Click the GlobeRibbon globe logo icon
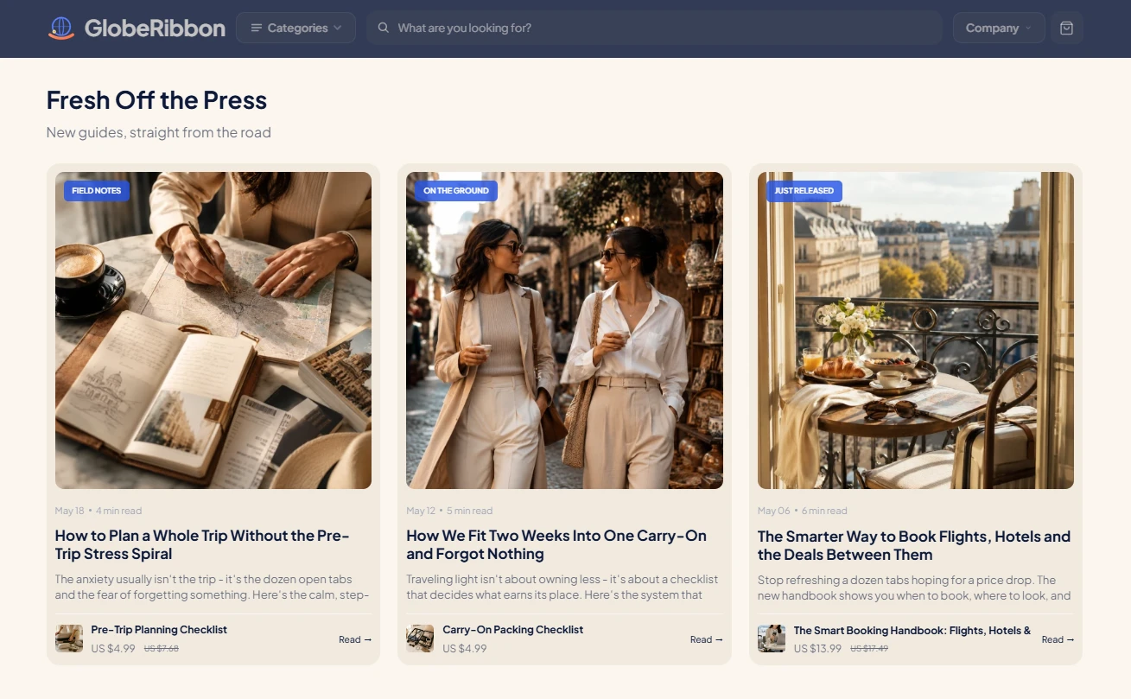 pos(61,28)
